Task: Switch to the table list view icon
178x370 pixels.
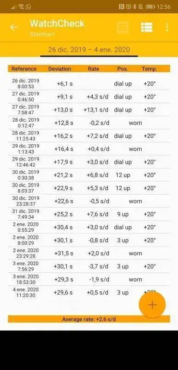Action: pyautogui.click(x=147, y=27)
